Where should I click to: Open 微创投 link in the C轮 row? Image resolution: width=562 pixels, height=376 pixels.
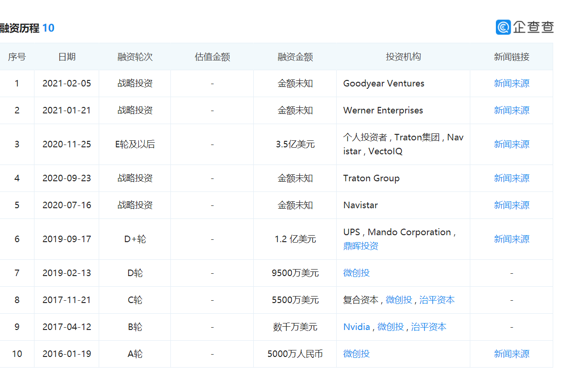point(399,300)
